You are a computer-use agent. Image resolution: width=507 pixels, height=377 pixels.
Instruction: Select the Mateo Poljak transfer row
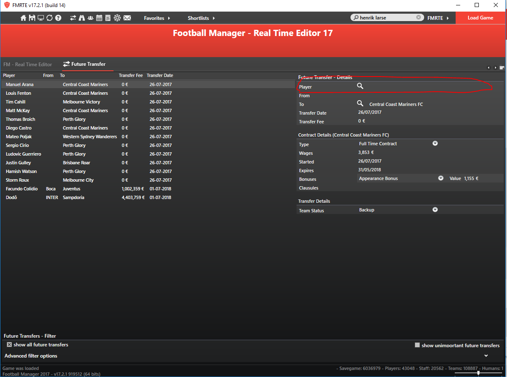click(147, 137)
